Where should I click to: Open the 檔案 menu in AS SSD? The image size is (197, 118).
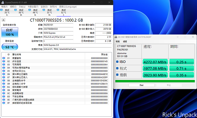(x=118, y=41)
